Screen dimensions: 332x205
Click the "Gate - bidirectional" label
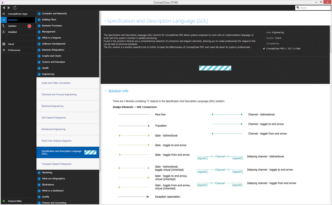[x=166, y=136]
